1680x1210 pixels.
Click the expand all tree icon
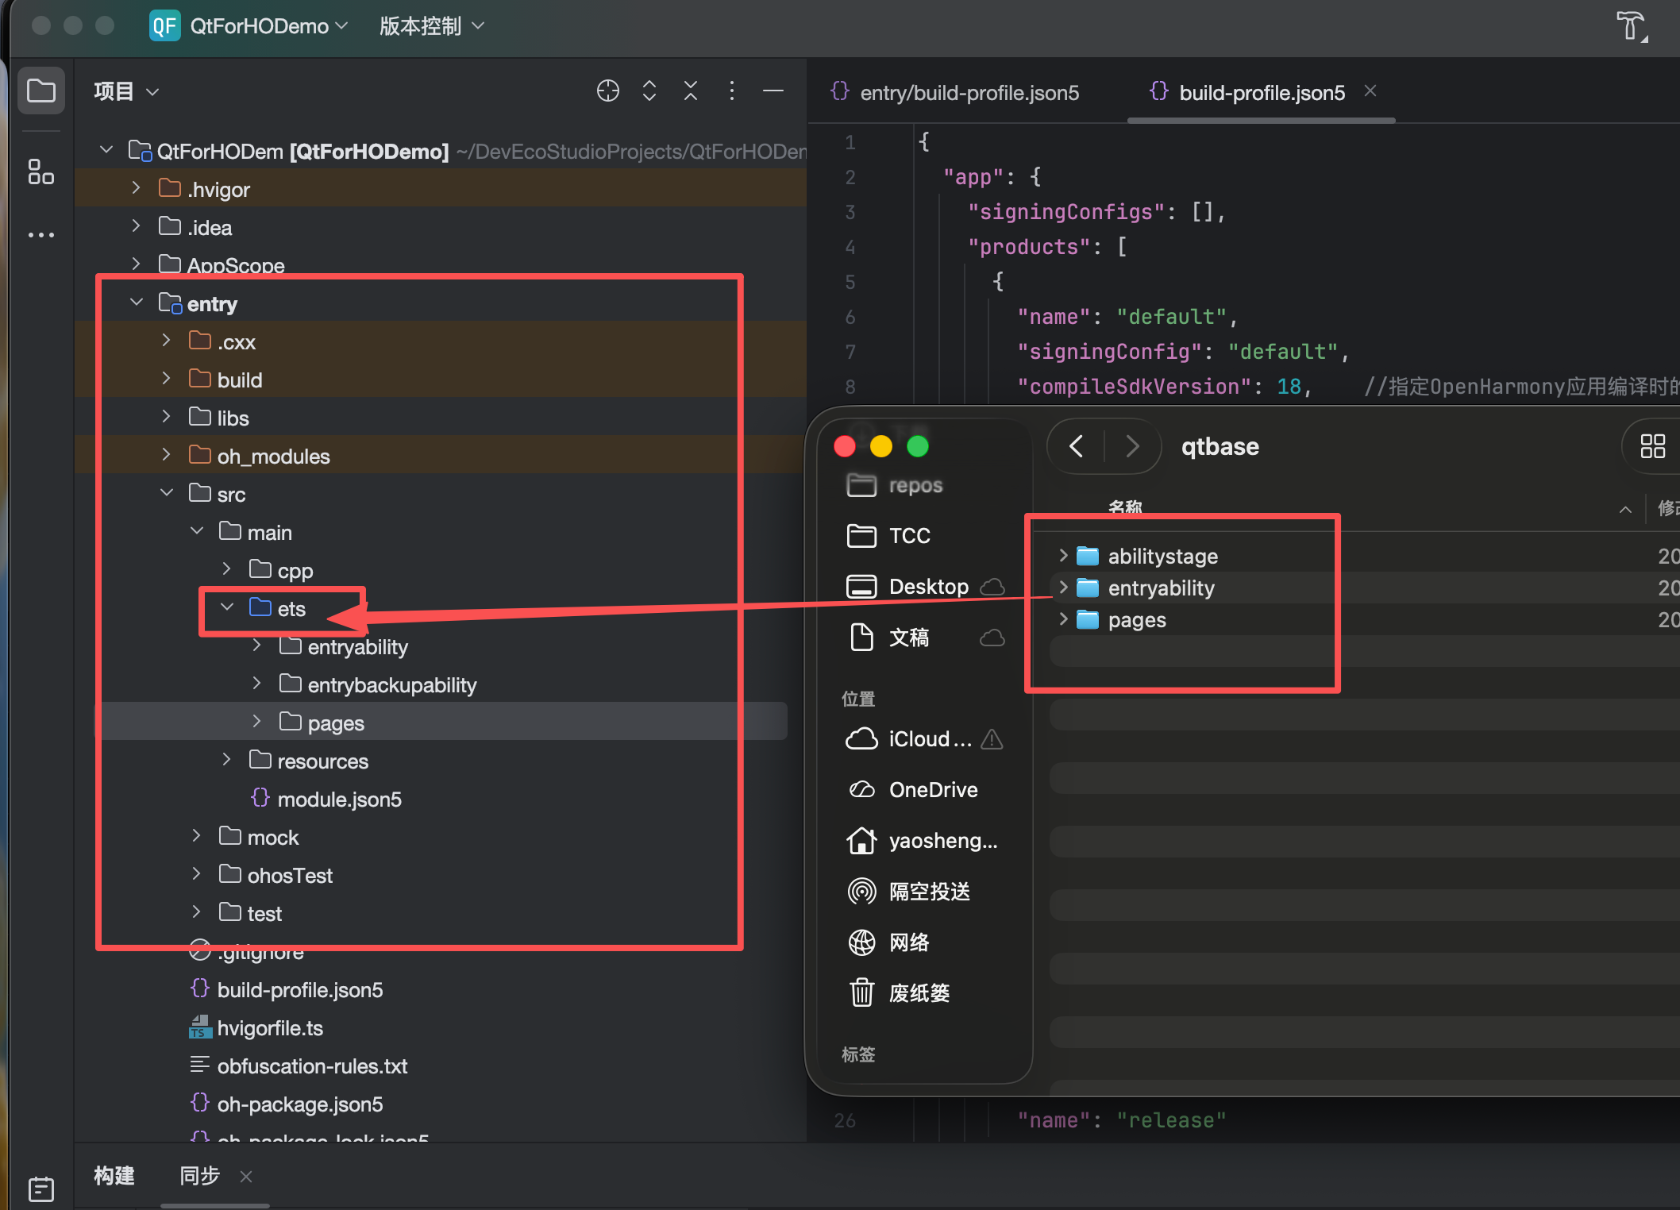[x=649, y=91]
